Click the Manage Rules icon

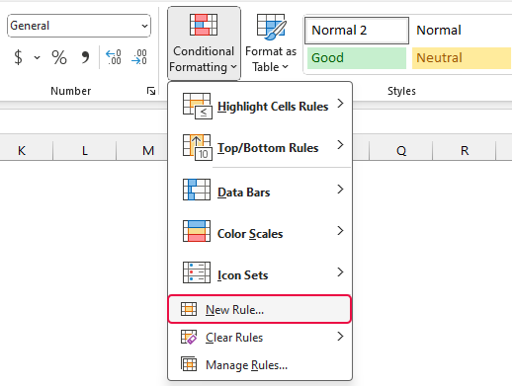(189, 364)
